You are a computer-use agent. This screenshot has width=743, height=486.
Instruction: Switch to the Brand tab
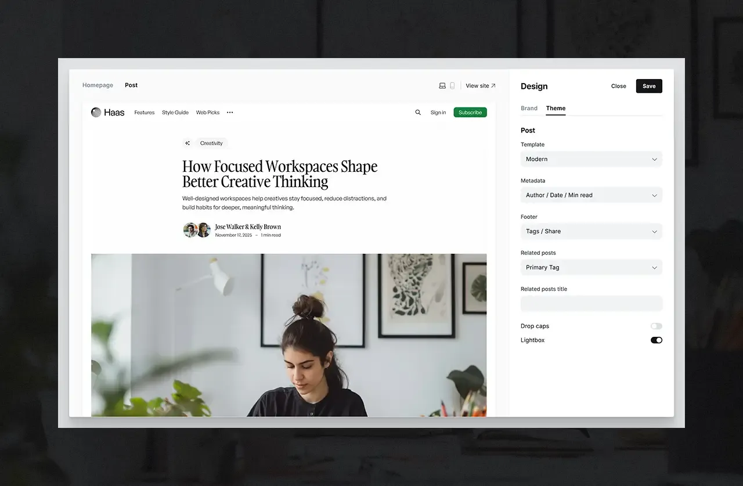pos(529,109)
